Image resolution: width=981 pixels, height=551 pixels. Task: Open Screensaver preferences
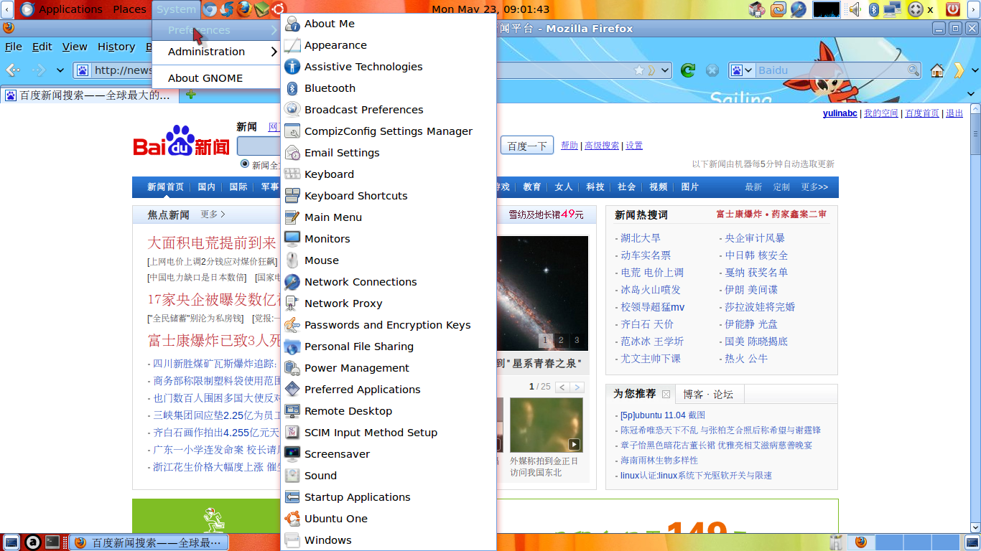pos(389,454)
